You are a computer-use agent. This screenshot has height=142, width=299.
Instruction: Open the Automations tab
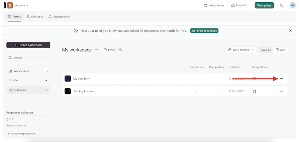coord(59,17)
